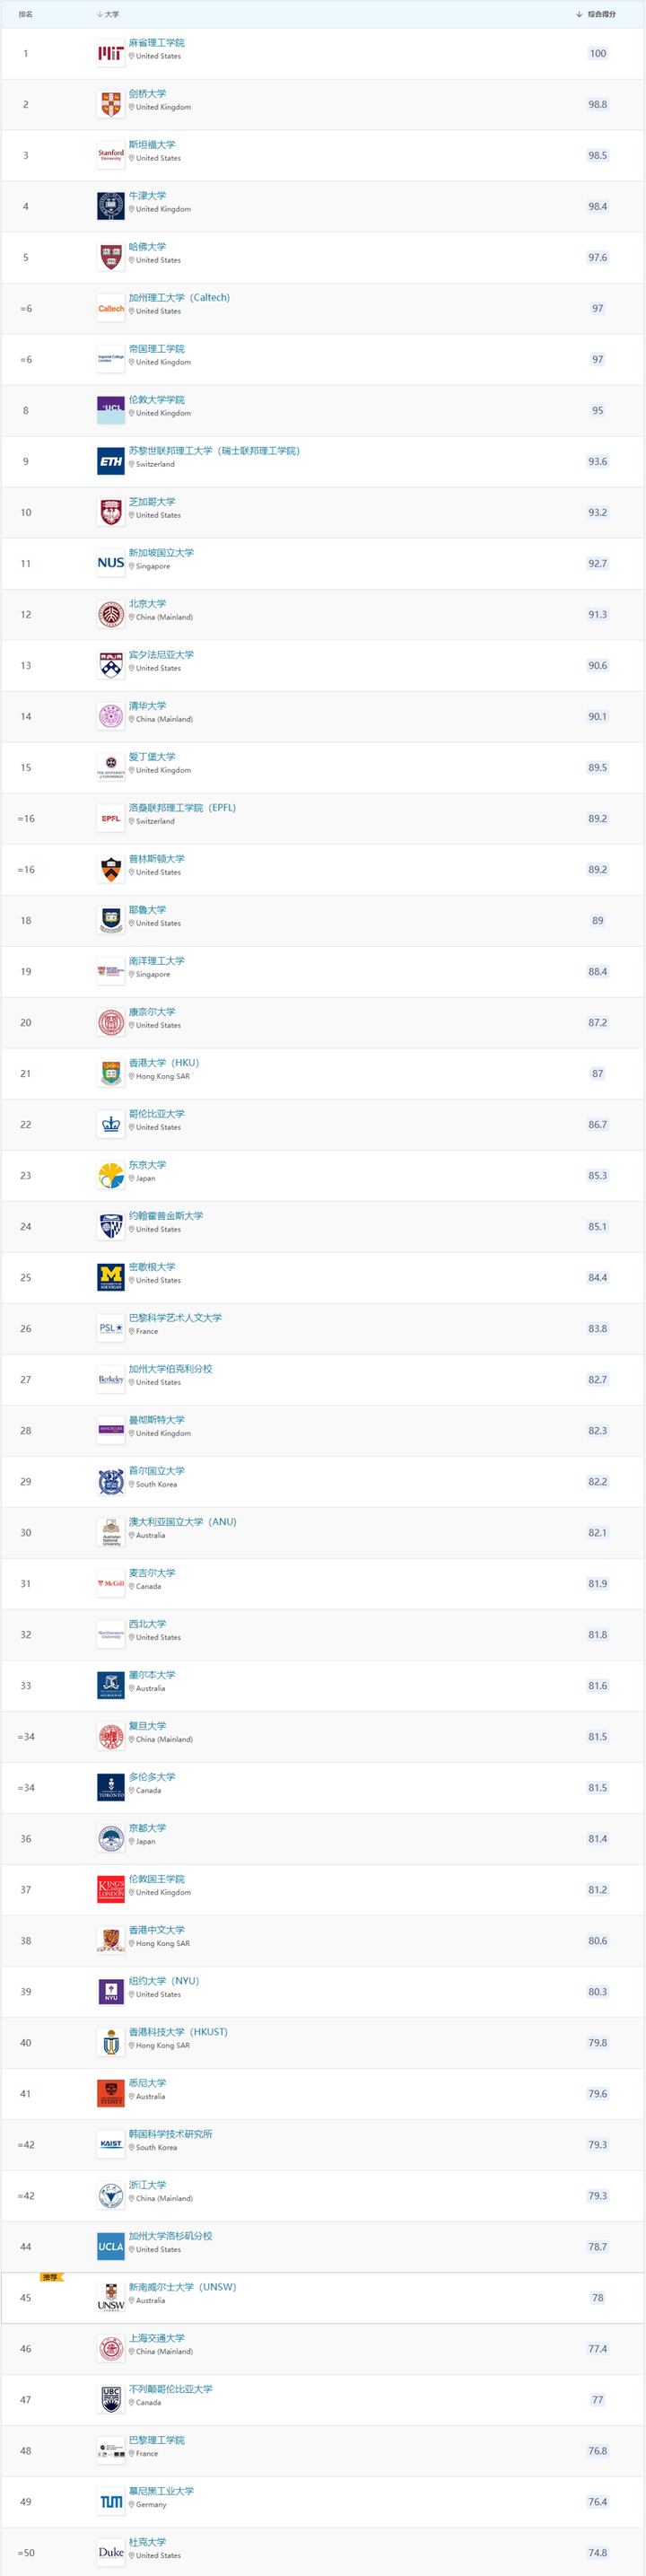Open the 剑桥大学 link
The image size is (646, 2576).
(147, 94)
